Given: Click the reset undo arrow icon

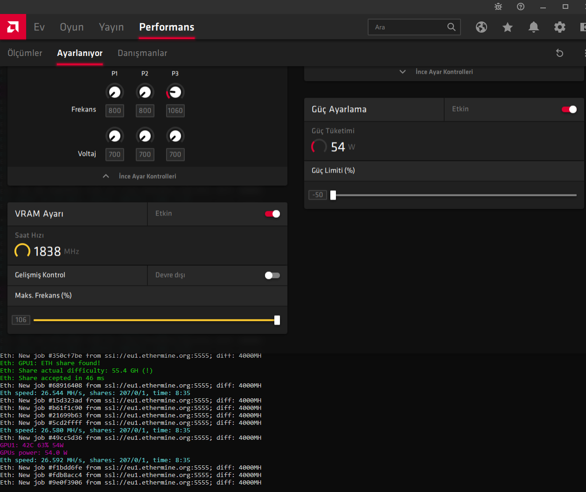Looking at the screenshot, I should click(560, 53).
